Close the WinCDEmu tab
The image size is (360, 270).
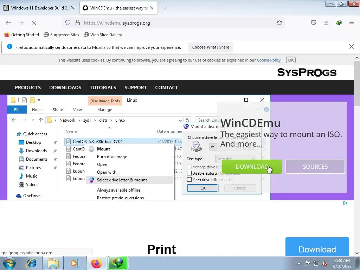[152, 8]
